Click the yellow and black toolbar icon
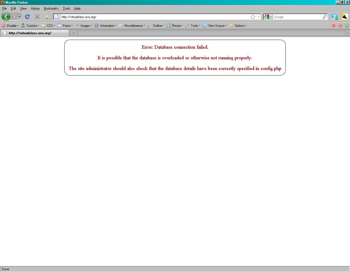The width and height of the screenshot is (350, 273). coord(345,17)
